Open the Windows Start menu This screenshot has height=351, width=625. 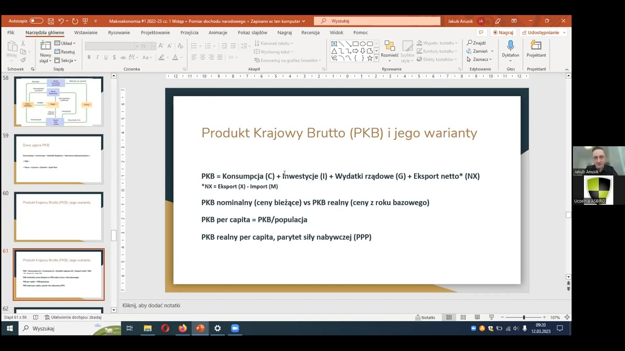[x=9, y=329]
